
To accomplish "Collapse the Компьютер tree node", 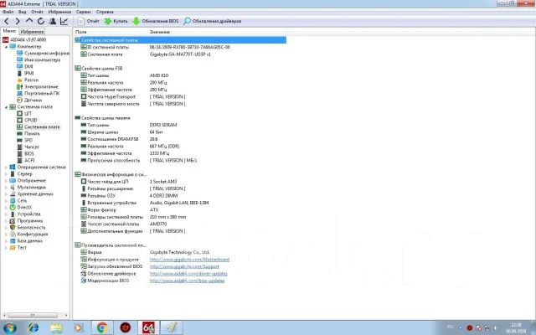I will tap(6, 47).
